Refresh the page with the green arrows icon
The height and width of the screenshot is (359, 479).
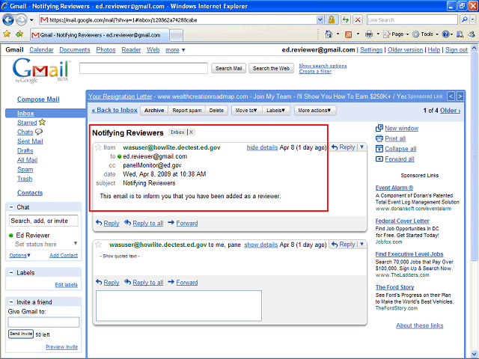(346, 20)
